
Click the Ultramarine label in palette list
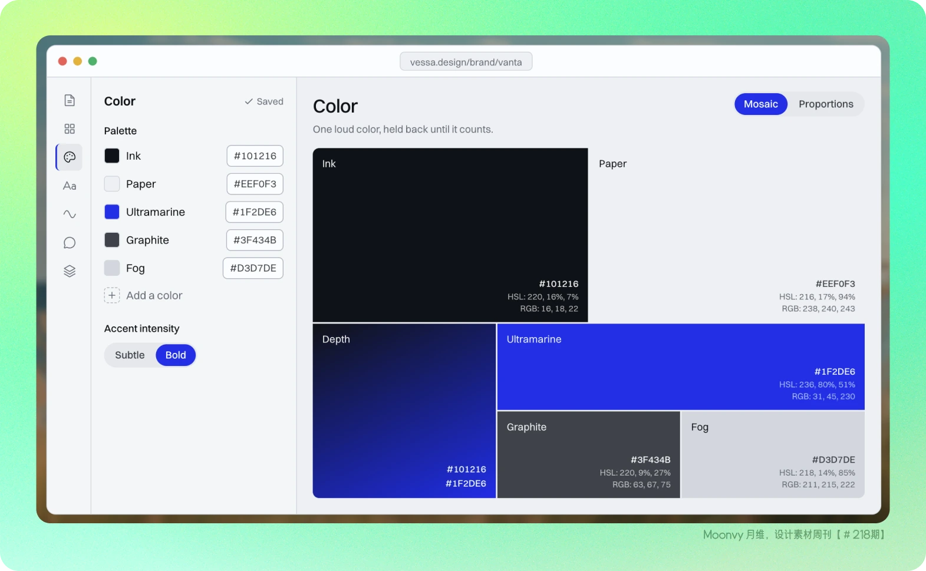click(156, 212)
